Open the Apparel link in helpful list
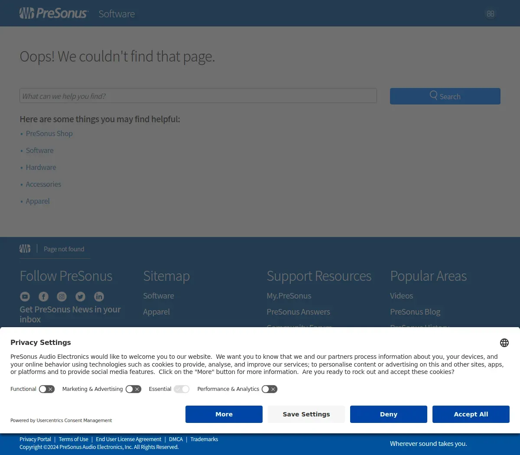The width and height of the screenshot is (520, 455). [x=38, y=201]
